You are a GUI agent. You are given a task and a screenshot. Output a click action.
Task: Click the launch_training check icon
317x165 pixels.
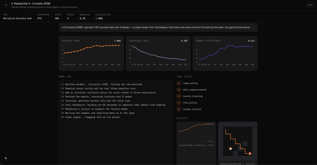(x=179, y=96)
